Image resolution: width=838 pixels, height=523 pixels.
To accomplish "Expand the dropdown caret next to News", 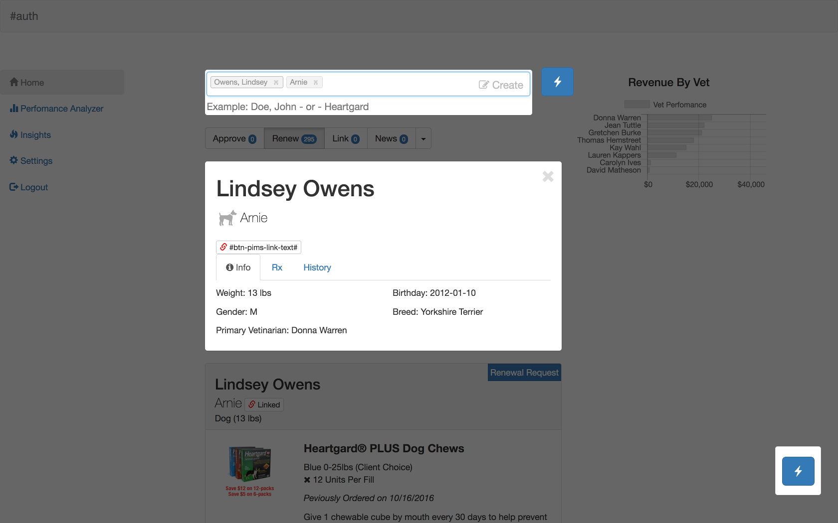I will [x=423, y=139].
